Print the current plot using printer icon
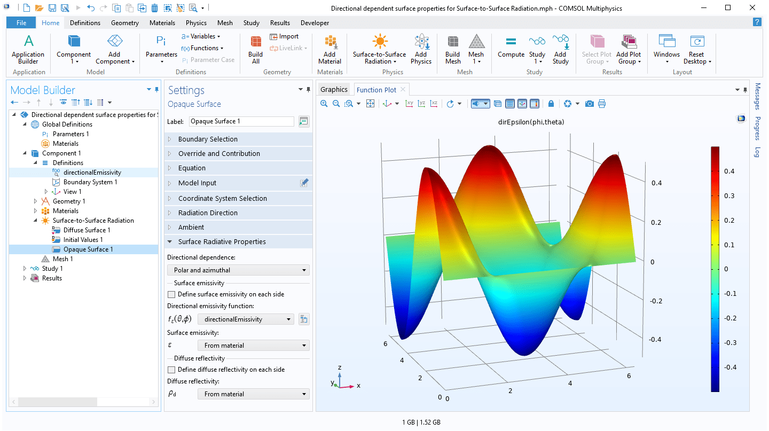The width and height of the screenshot is (769, 431). [602, 103]
